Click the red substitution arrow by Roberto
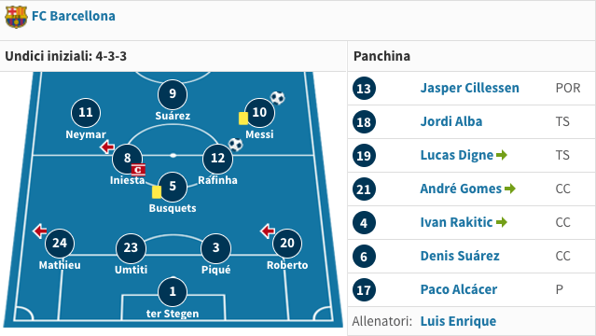 (x=268, y=231)
